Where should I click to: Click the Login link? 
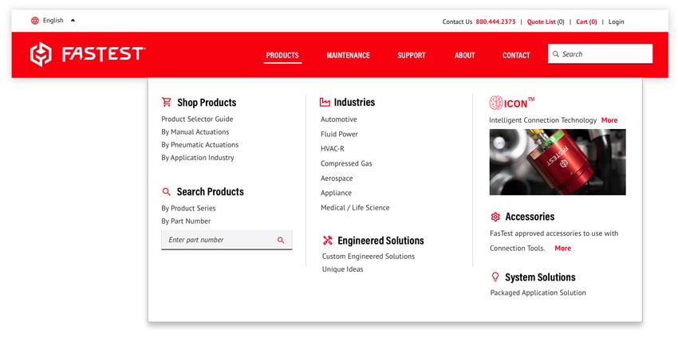pyautogui.click(x=616, y=22)
